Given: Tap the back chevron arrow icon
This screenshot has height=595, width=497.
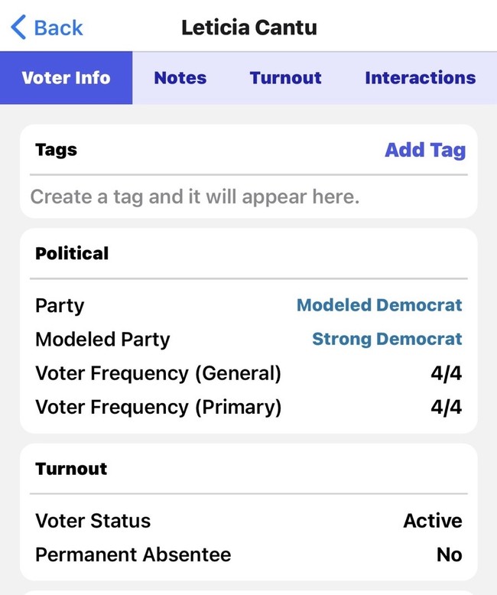Looking at the screenshot, I should pos(18,28).
